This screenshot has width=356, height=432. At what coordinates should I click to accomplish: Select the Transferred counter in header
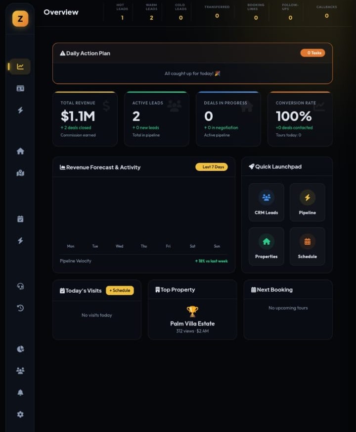click(217, 11)
